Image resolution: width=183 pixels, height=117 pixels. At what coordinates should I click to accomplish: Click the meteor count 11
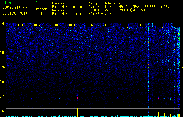(42, 13)
